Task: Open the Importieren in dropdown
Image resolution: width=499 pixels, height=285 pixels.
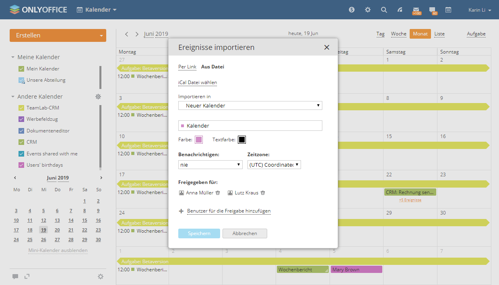Action: [x=250, y=105]
